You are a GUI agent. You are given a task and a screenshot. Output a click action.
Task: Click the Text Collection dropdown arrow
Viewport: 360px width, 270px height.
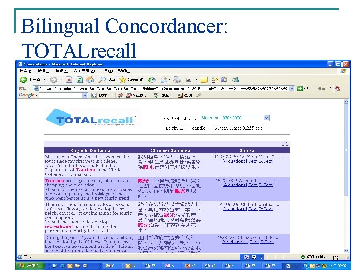point(267,118)
